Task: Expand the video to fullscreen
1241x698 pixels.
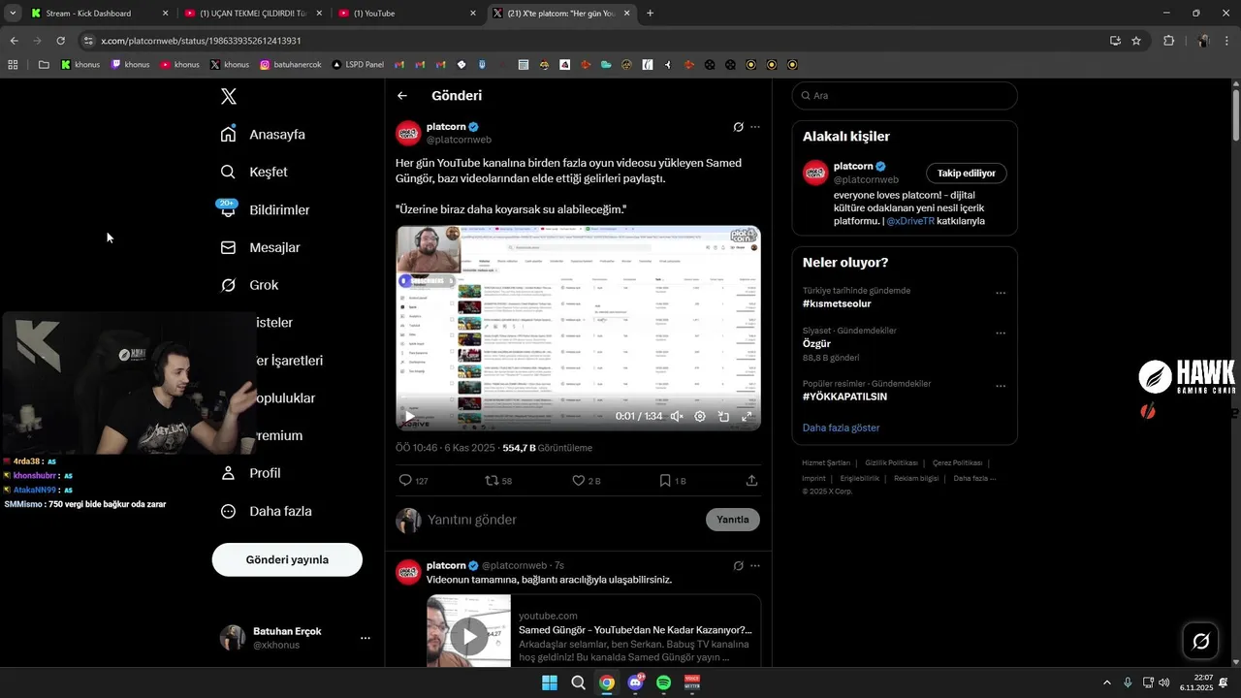Action: click(x=747, y=416)
